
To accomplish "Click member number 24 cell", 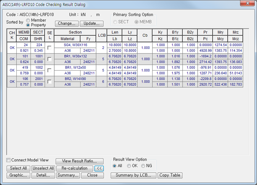I will pos(23,45).
